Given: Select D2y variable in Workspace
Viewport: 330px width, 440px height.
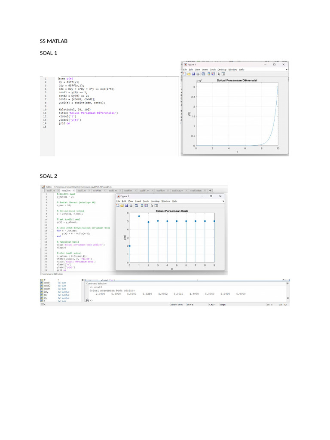Looking at the screenshot, I should pos(46,292).
